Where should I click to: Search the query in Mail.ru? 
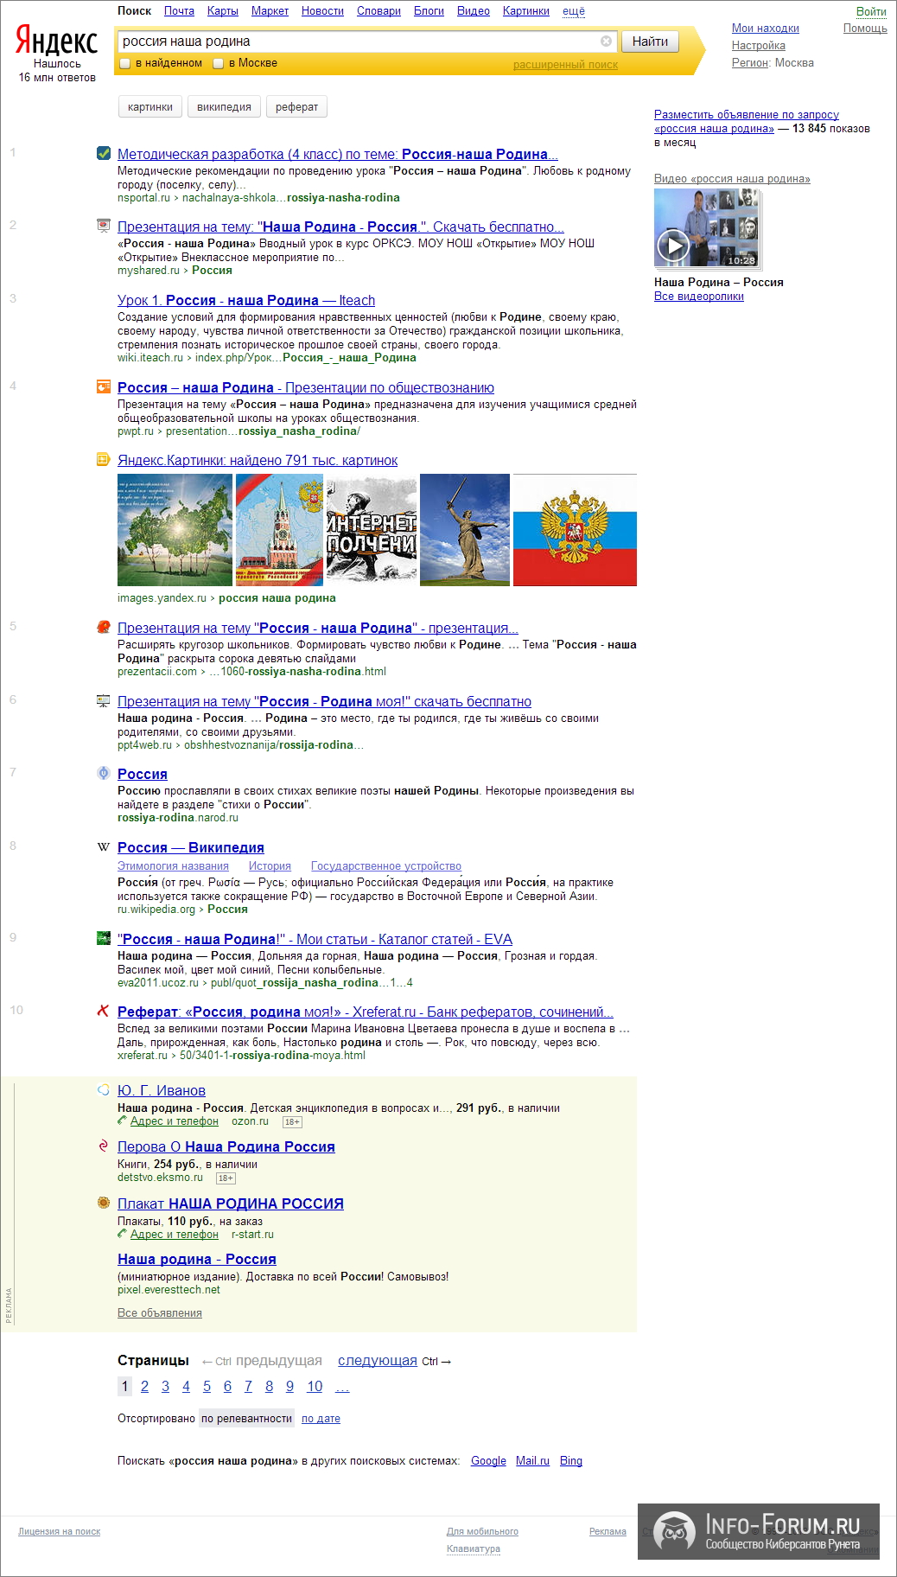point(532,1461)
